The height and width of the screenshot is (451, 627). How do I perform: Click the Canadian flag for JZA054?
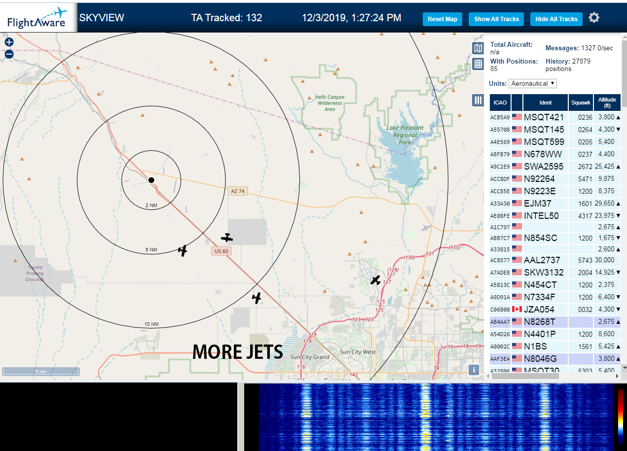[517, 309]
